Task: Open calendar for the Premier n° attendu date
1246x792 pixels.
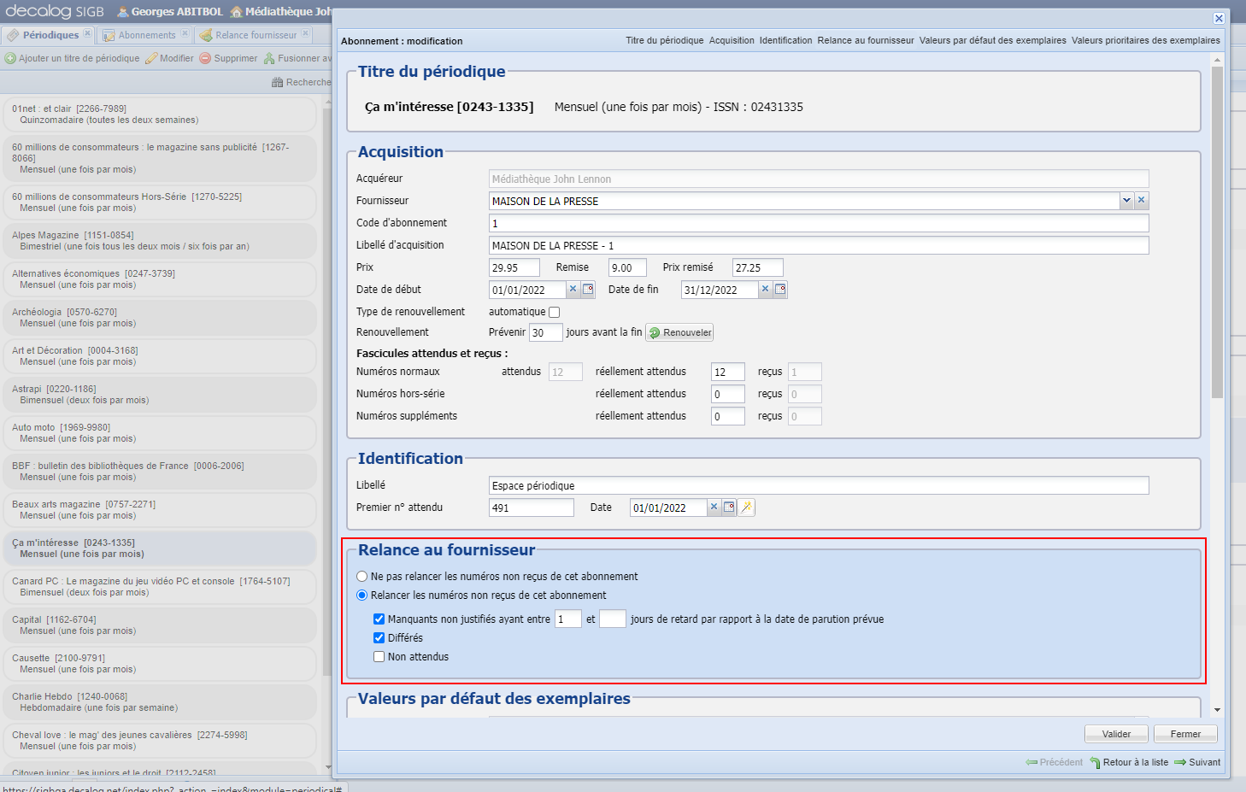Action: pyautogui.click(x=729, y=507)
